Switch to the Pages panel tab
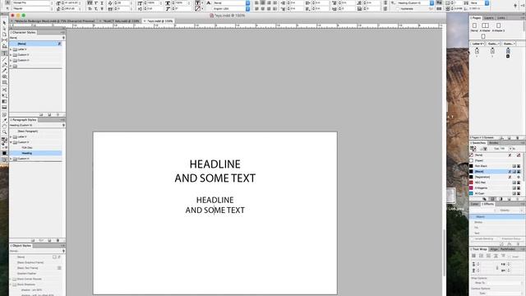526x296 pixels. [x=476, y=18]
